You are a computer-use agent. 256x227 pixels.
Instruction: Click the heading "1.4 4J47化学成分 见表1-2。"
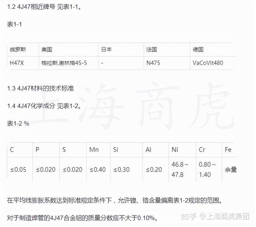pyautogui.click(x=44, y=106)
